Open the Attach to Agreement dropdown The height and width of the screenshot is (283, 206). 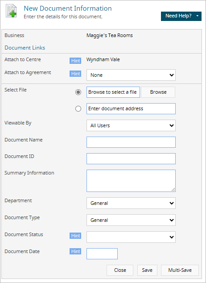(131, 75)
